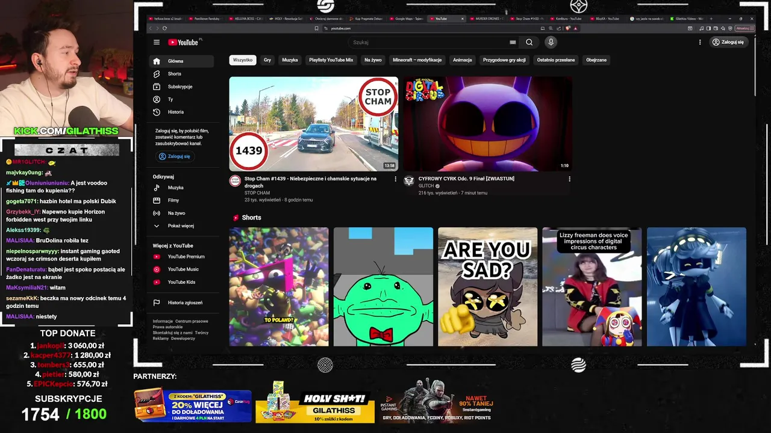Open STOP CHAM channel name
The width and height of the screenshot is (771, 433).
point(257,193)
